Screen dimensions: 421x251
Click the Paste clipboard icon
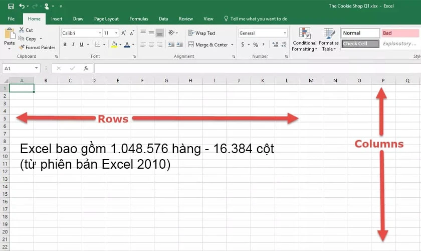tap(10, 34)
